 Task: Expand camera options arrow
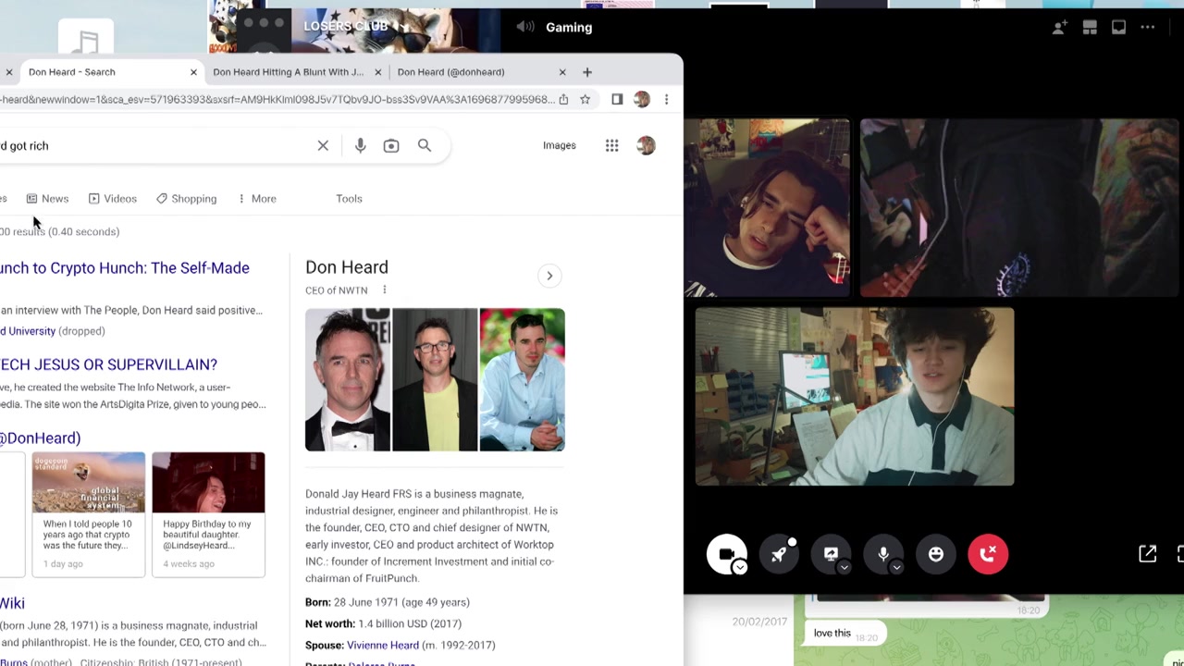coord(740,567)
